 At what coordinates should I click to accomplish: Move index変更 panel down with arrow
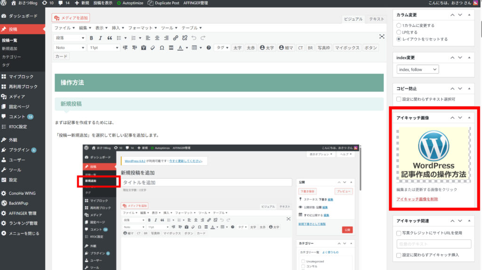click(460, 57)
